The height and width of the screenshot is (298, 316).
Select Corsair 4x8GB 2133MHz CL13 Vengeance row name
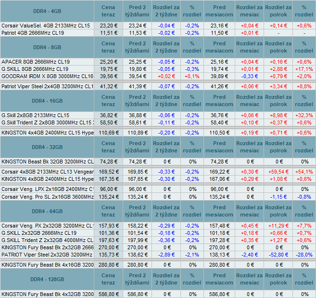[x=47, y=172]
